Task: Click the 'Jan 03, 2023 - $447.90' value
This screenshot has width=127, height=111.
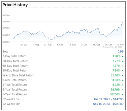Action: click(108, 99)
